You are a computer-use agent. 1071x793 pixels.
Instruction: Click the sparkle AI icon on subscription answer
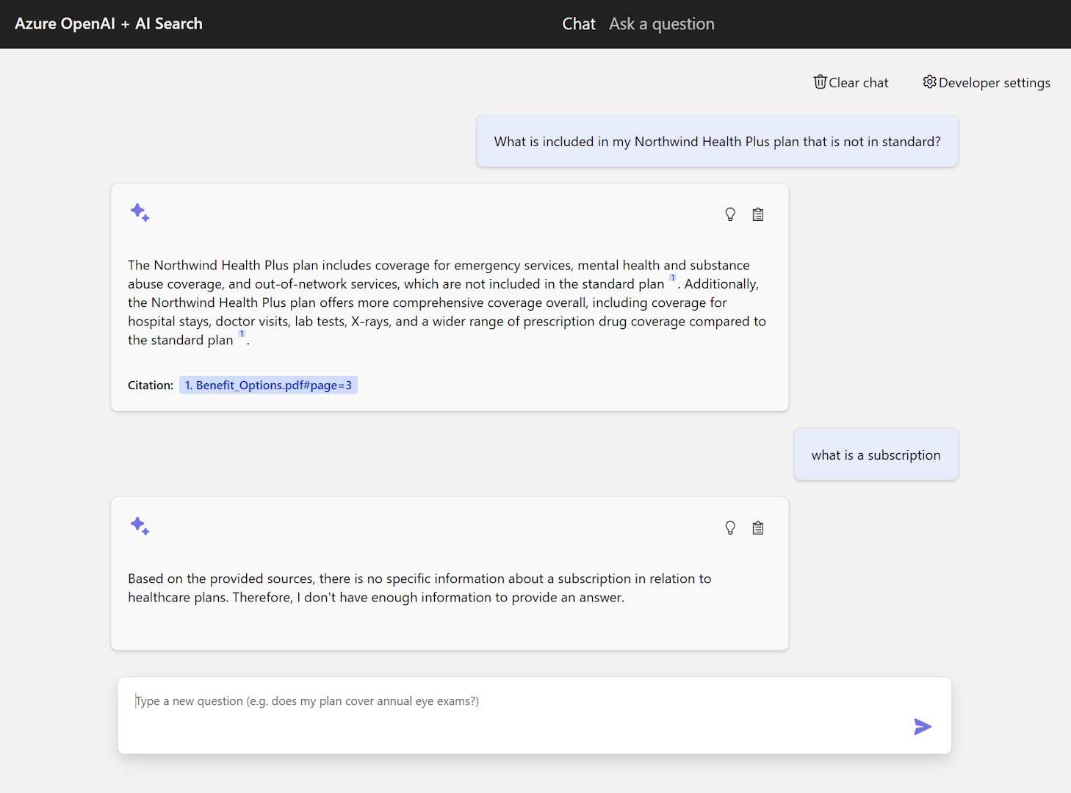[x=140, y=526]
